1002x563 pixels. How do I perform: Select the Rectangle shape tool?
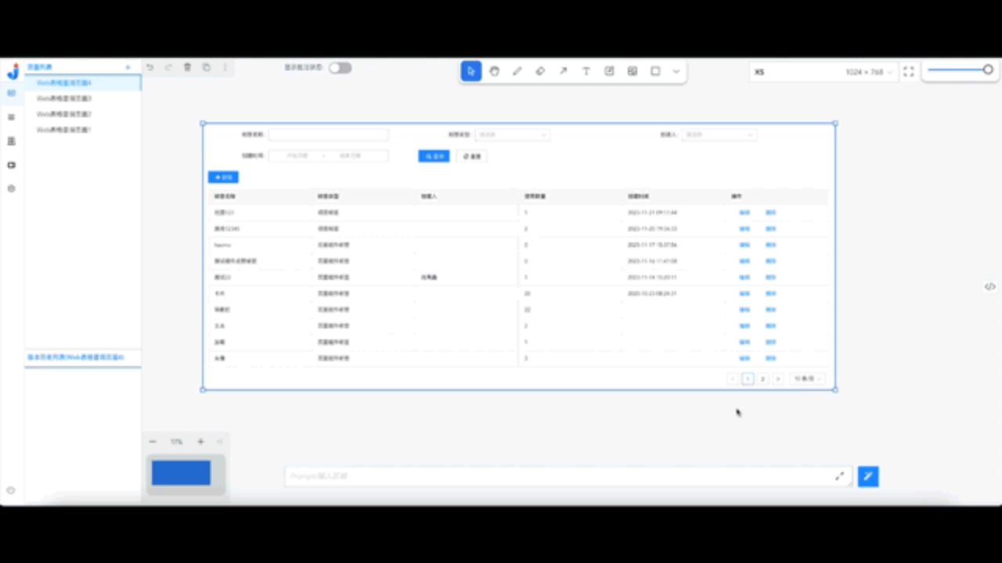click(x=655, y=71)
